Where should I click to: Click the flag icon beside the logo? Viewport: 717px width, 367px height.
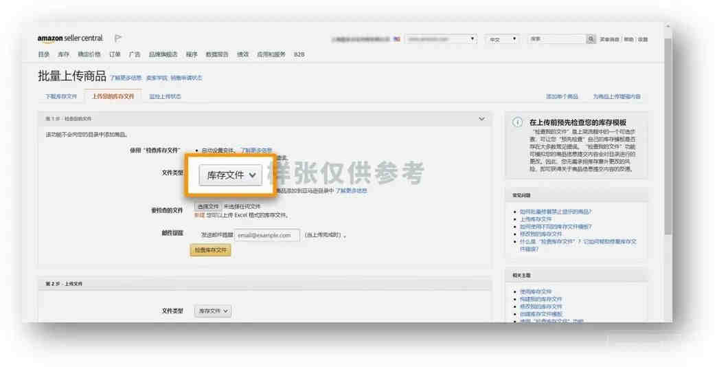(118, 38)
